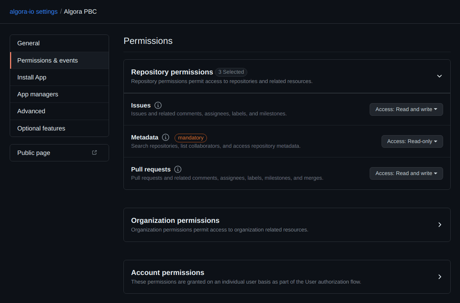
Task: Open the Pull requests access level dropdown
Action: click(x=406, y=173)
